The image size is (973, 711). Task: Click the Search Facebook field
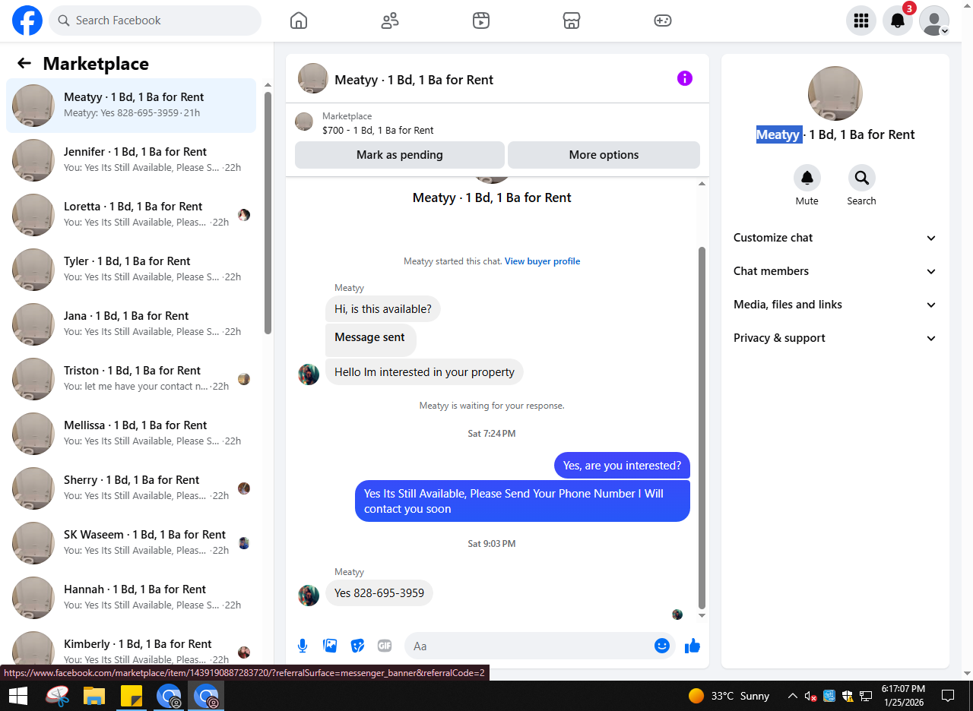[155, 21]
